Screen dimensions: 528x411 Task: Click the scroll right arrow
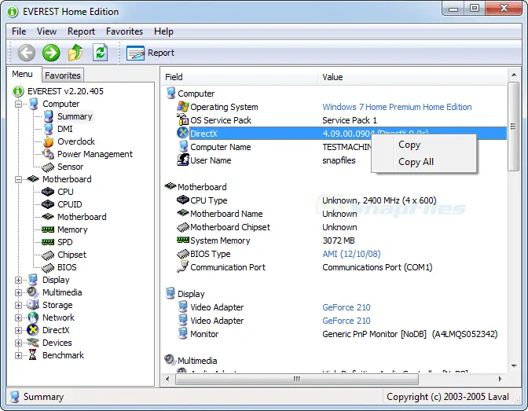pyautogui.click(x=500, y=380)
